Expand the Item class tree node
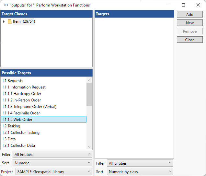Viewport: 206px width, 176px height. click(x=4, y=22)
